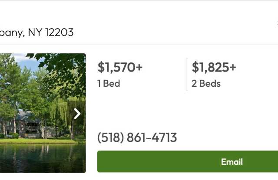The height and width of the screenshot is (180, 278).
Task: Choose the 1 Bed option
Action: 109,83
